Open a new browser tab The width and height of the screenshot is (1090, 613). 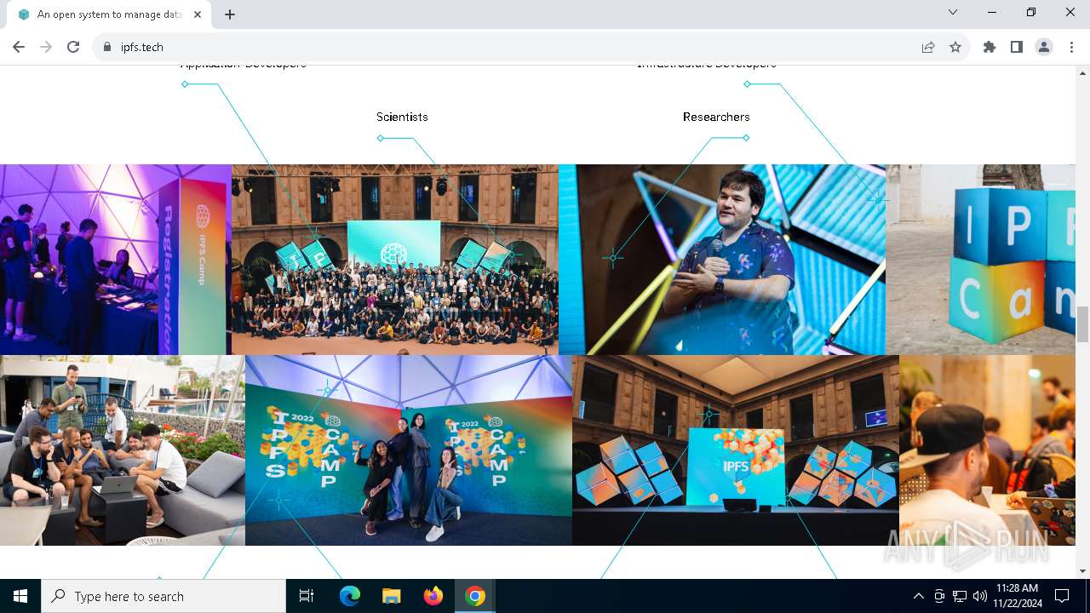pyautogui.click(x=230, y=14)
